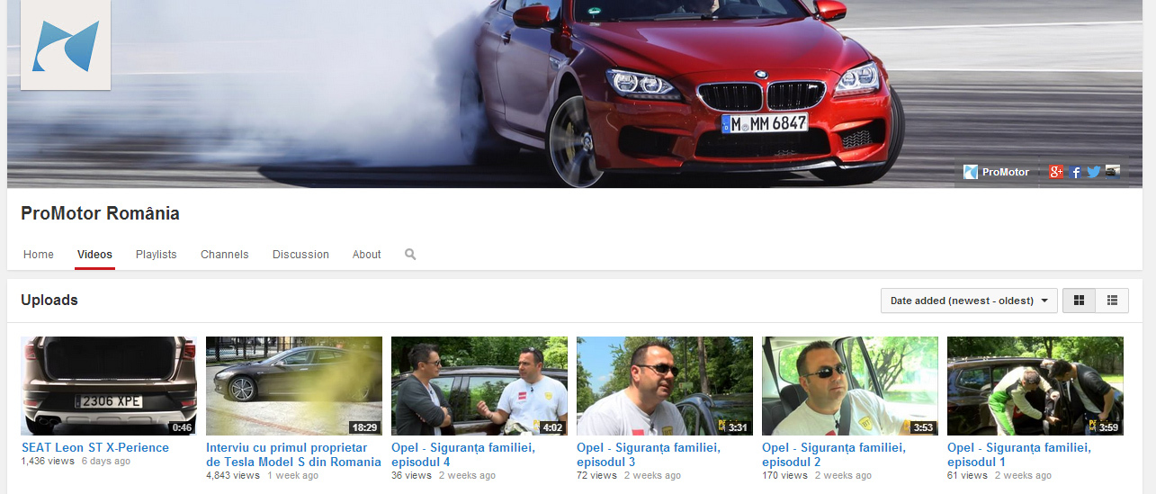Click the ProMotor text link in banner
The image size is (1156, 494).
1006,172
